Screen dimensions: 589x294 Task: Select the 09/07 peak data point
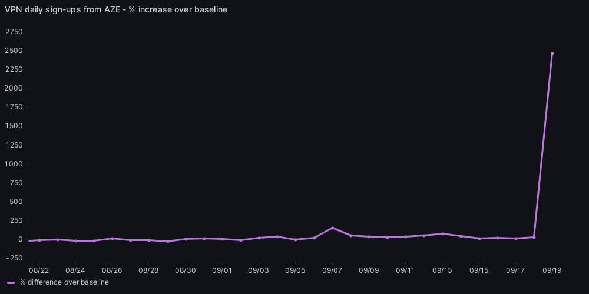(x=332, y=228)
